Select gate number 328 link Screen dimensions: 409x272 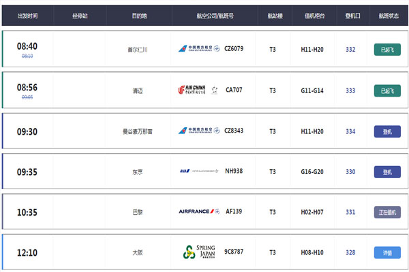tap(350, 252)
